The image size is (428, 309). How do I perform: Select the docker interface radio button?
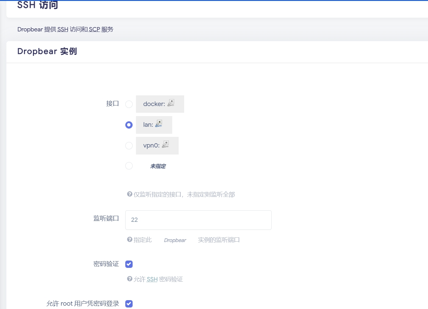pos(129,104)
